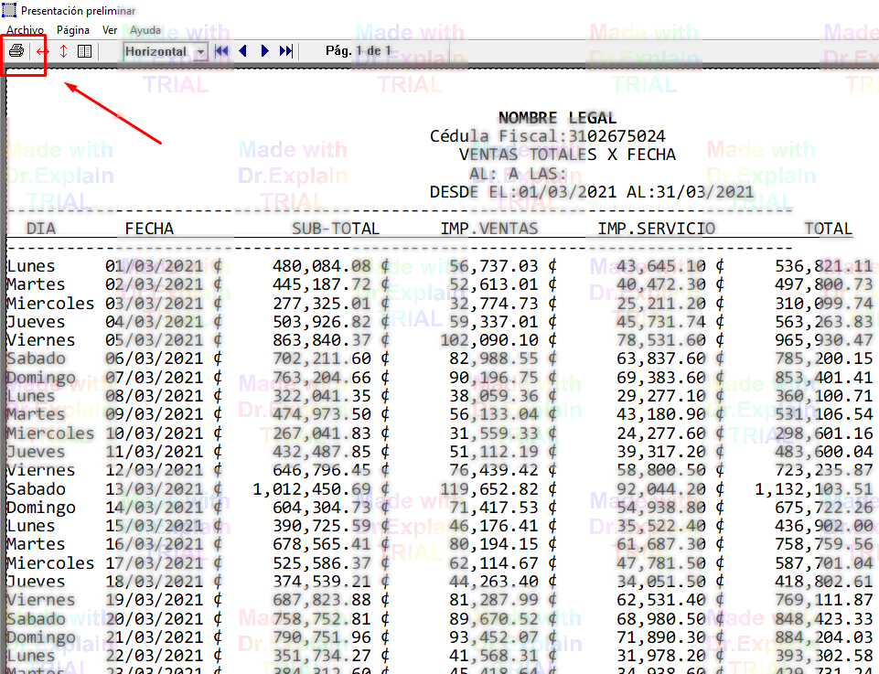Click the FECHA column header
The height and width of the screenshot is (674, 879).
coord(149,229)
